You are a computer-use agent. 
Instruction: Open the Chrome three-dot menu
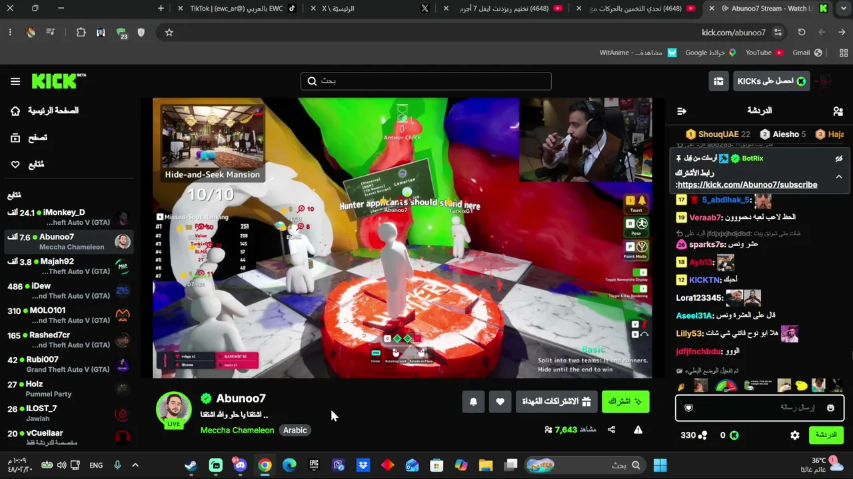click(10, 33)
